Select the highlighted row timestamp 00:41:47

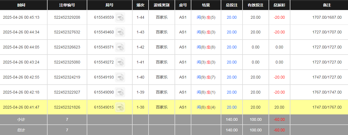pos(21,107)
